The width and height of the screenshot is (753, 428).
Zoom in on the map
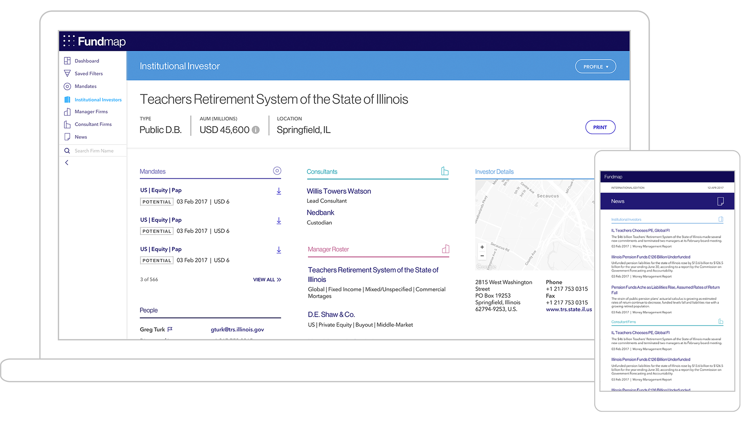482,247
